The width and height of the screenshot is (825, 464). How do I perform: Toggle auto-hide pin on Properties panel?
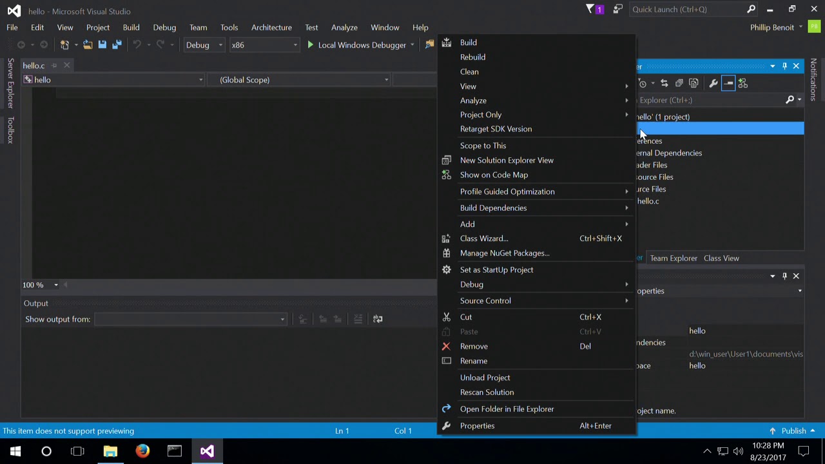(x=784, y=276)
